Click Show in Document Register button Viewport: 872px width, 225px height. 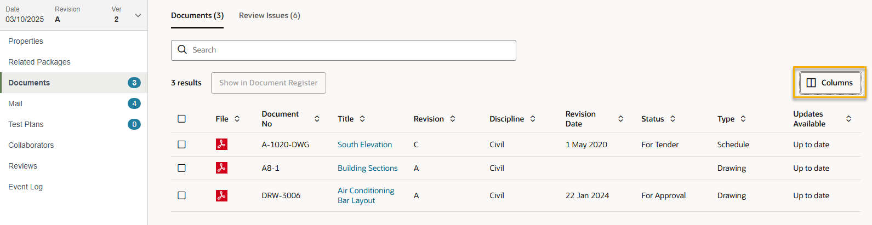[x=268, y=83]
